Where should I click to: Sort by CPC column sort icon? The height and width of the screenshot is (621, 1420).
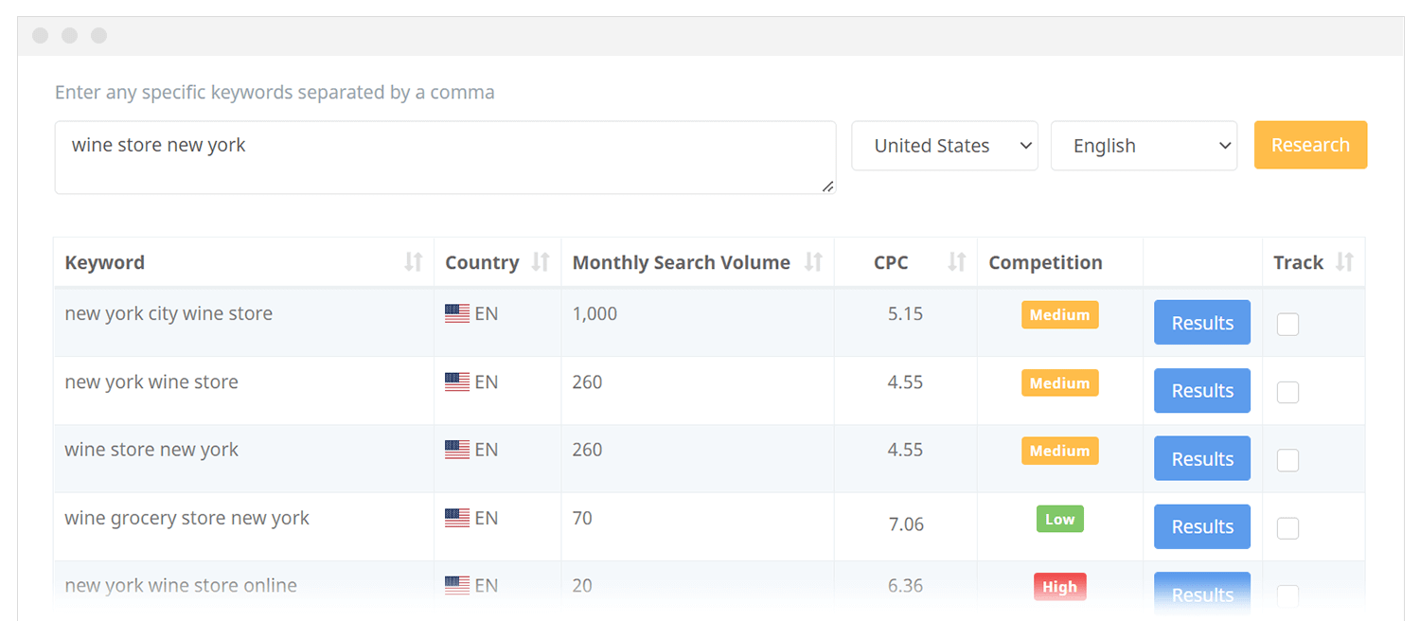957,262
